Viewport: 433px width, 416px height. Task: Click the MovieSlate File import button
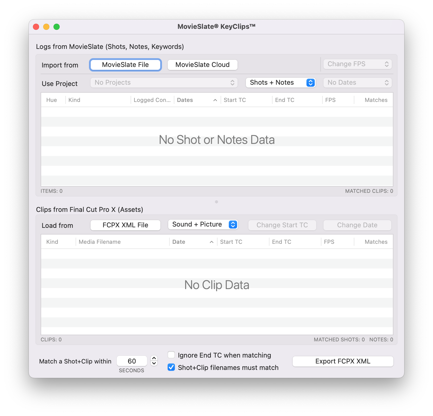[x=125, y=65]
